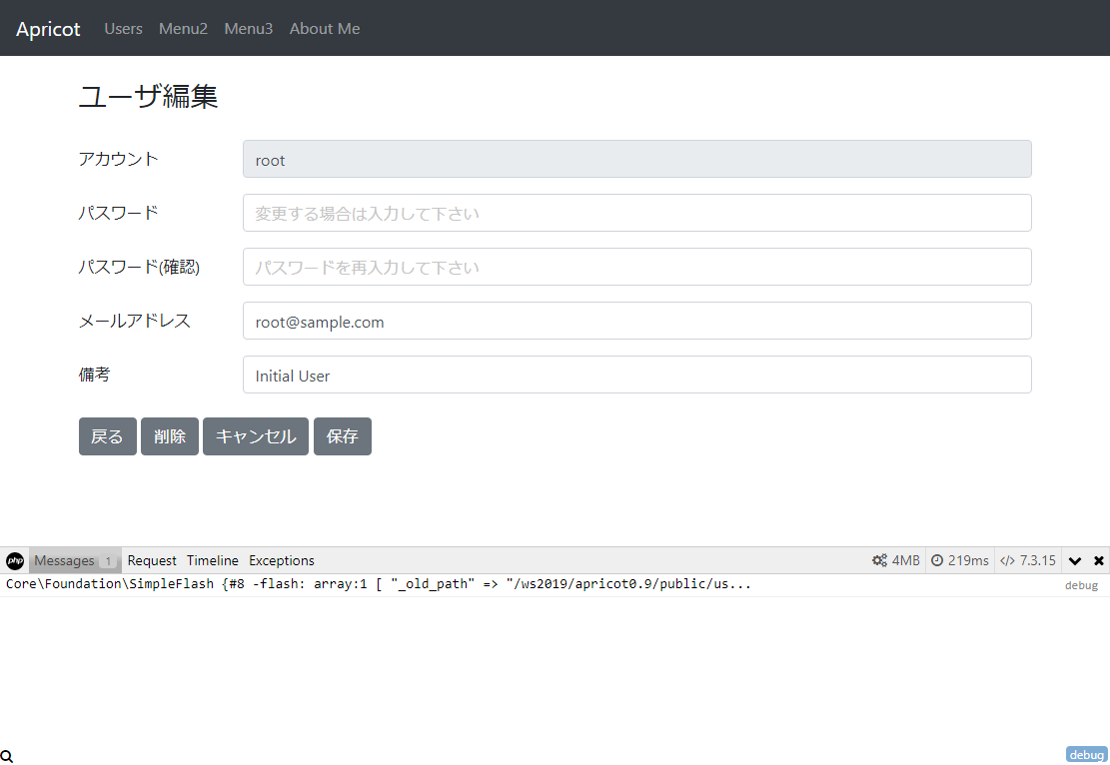
Task: Click the magnifier search icon at bottom left
Action: pos(7,757)
